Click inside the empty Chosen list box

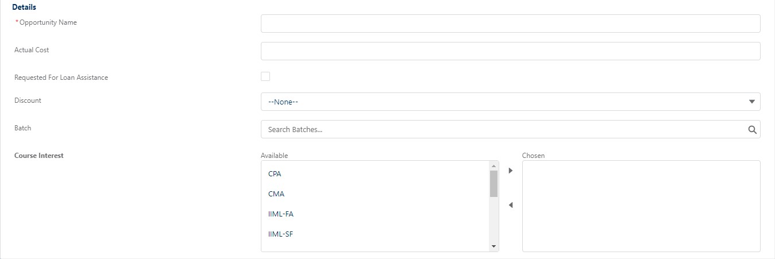click(641, 206)
